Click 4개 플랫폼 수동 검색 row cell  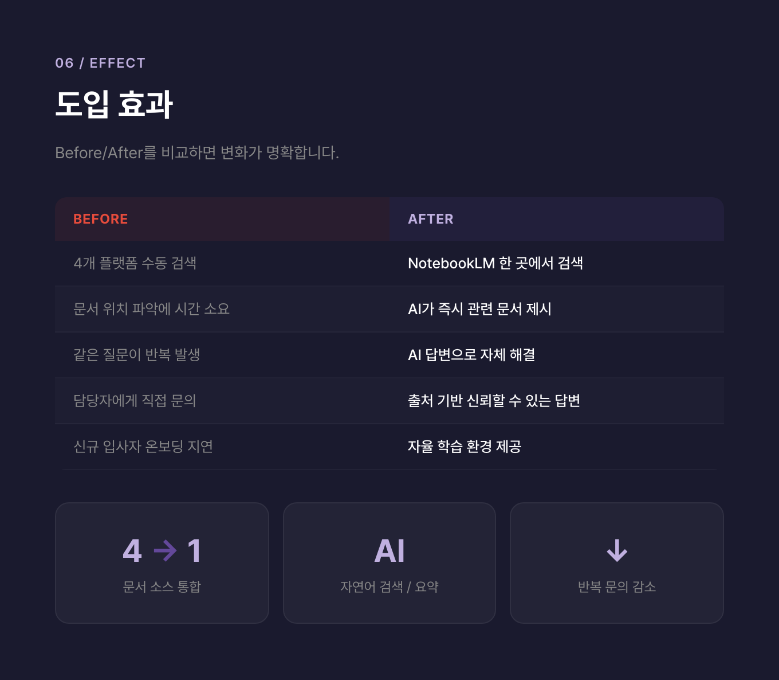(x=135, y=263)
